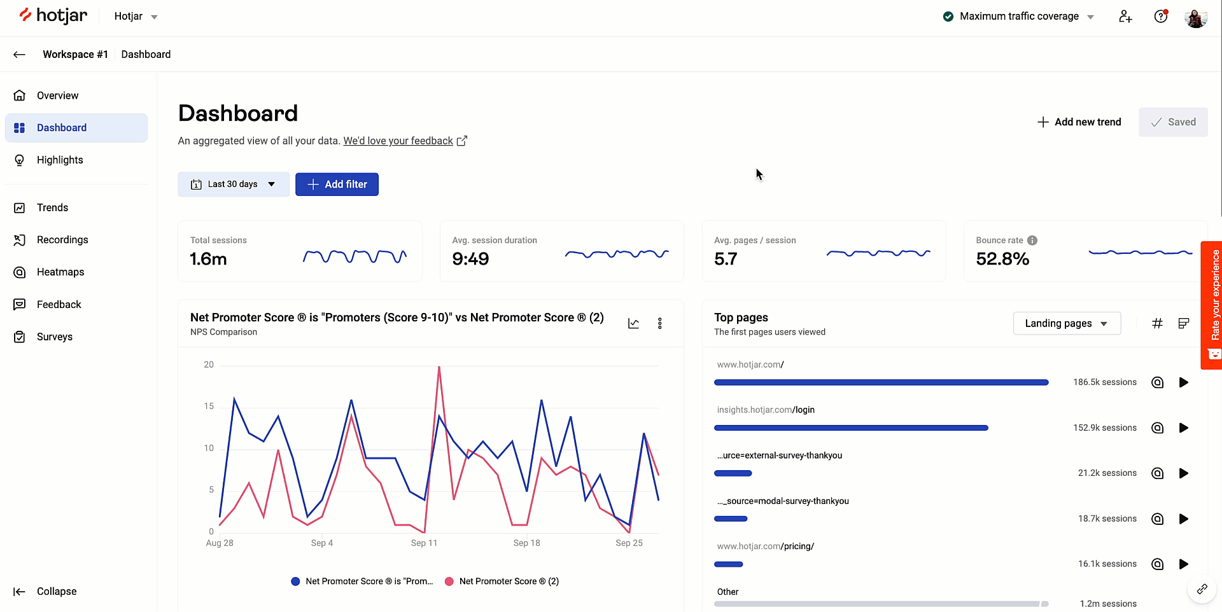The image size is (1222, 612).
Task: Open the NPS chart type icon
Action: coord(634,323)
